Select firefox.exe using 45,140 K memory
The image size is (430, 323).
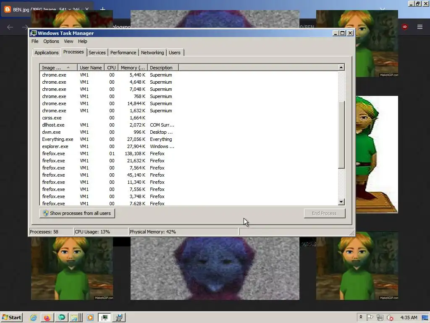coord(189,175)
